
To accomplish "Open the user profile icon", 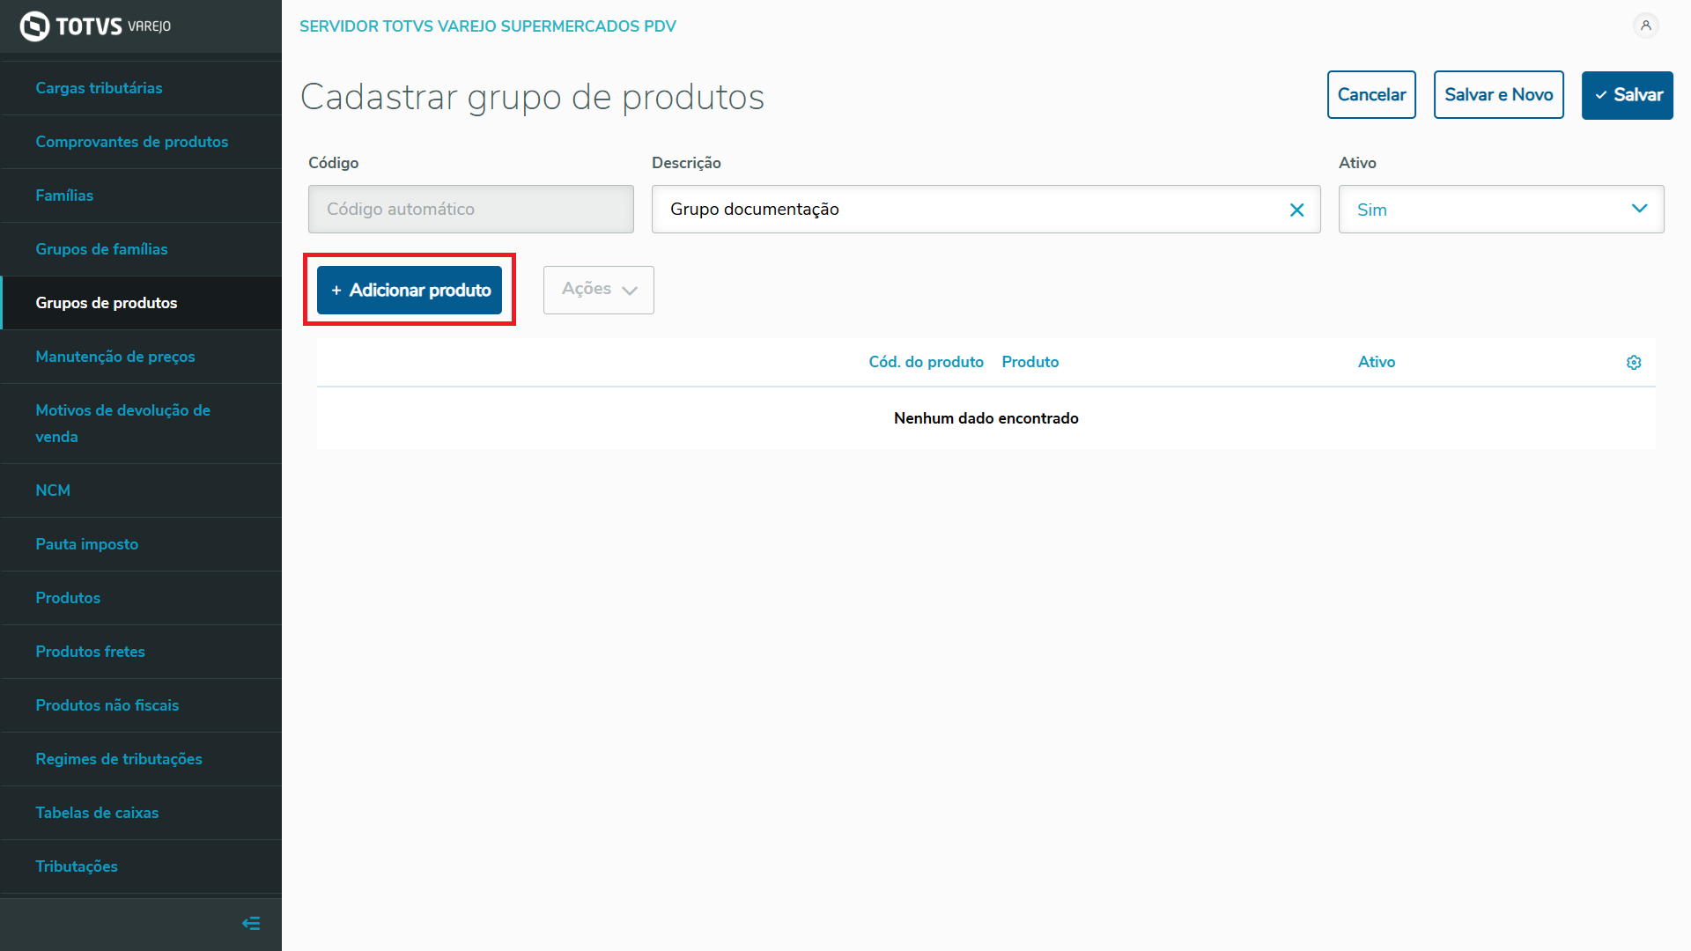I will click(x=1645, y=26).
